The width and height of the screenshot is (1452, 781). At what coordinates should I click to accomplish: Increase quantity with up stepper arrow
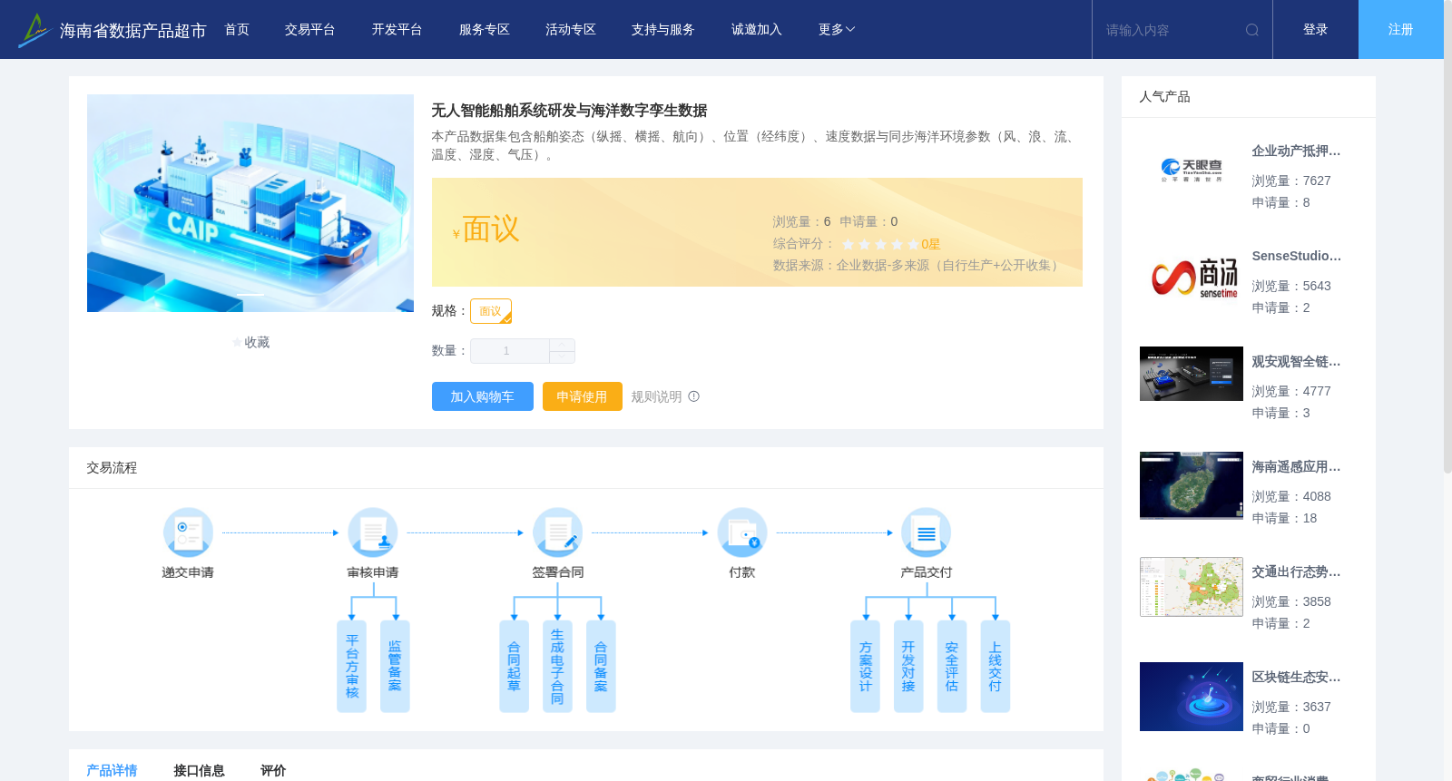[562, 345]
